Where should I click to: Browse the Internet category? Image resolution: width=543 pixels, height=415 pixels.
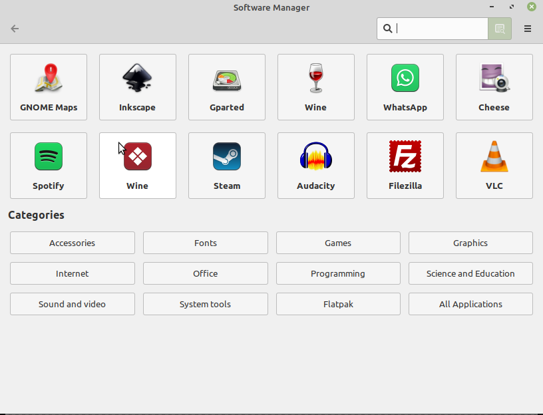tap(73, 273)
